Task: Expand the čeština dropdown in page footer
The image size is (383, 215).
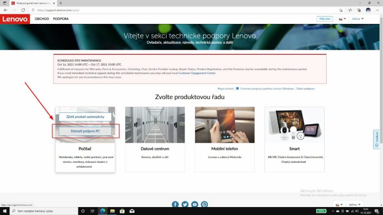Action: pos(356,205)
